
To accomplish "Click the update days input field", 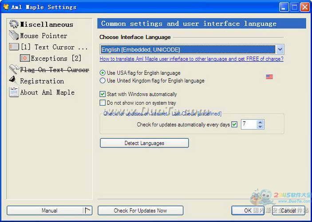I will 249,124.
